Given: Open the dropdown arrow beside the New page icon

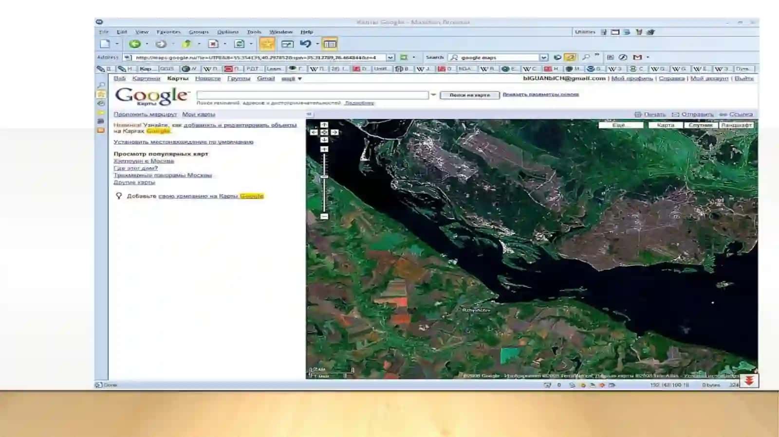Looking at the screenshot, I should coord(117,44).
